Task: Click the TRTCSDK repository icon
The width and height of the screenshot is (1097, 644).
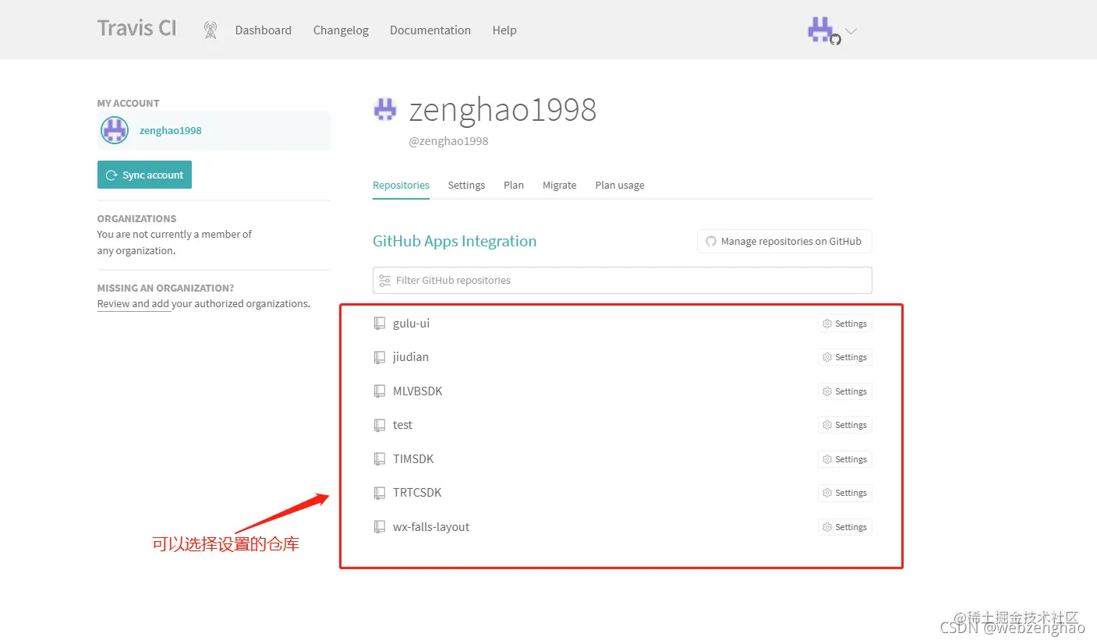Action: (x=380, y=493)
